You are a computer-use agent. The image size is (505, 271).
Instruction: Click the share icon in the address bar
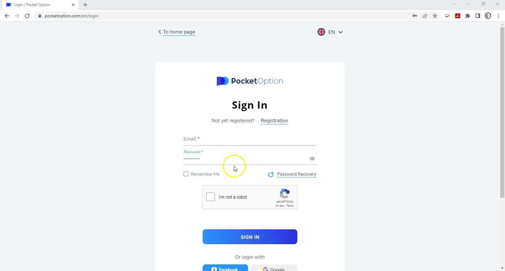click(x=425, y=16)
